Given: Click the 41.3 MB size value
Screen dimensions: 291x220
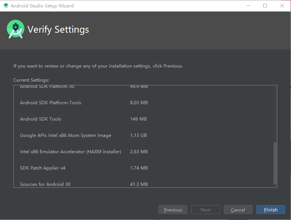Looking at the screenshot, I should coord(139,184).
